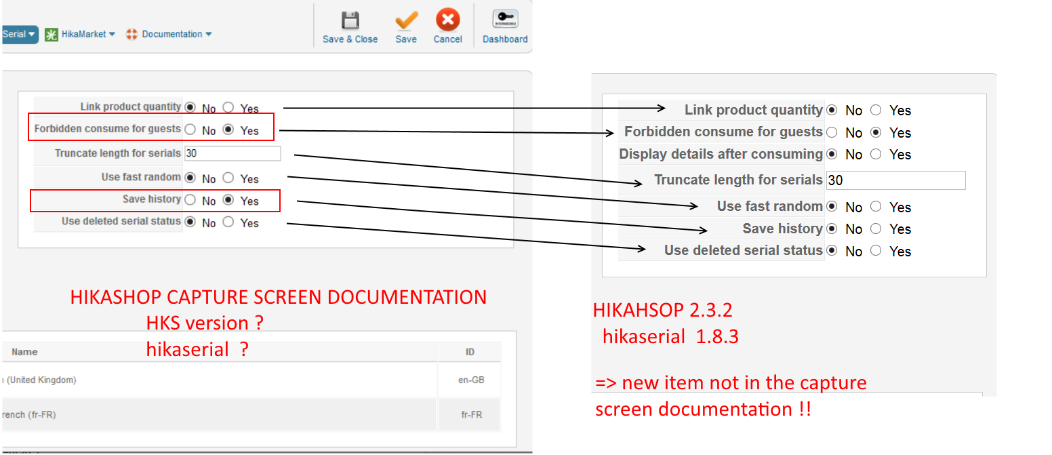Select Yes for Use deleted serial status, right panel
This screenshot has height=455, width=1052.
click(876, 250)
